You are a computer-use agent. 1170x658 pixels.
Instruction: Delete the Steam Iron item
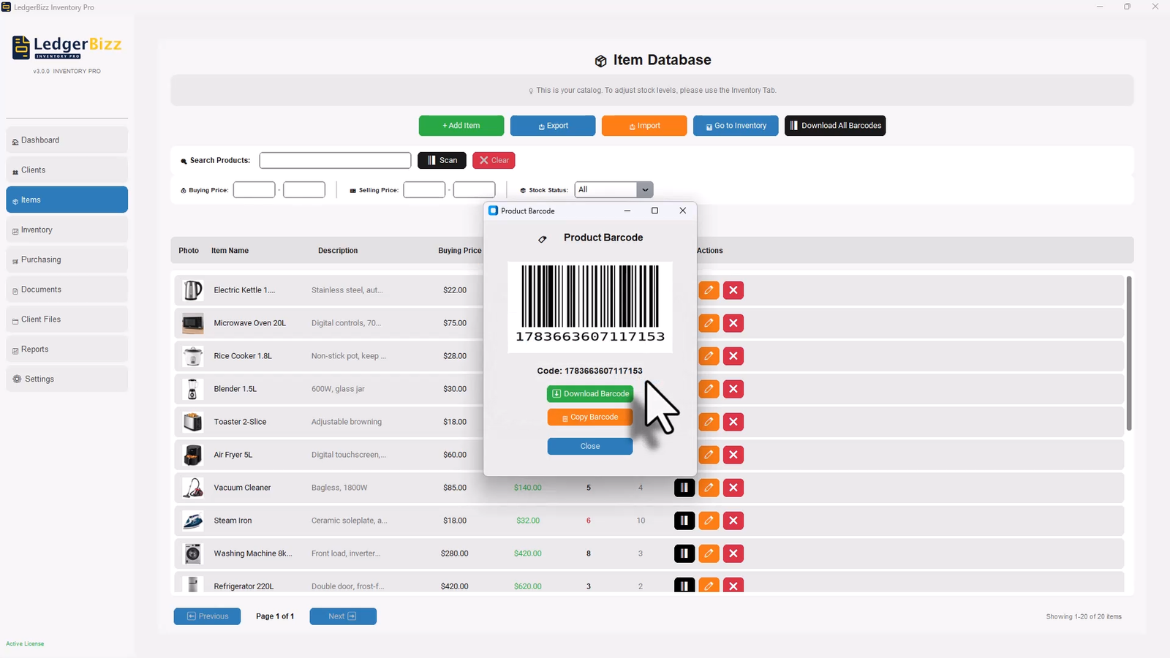733,521
